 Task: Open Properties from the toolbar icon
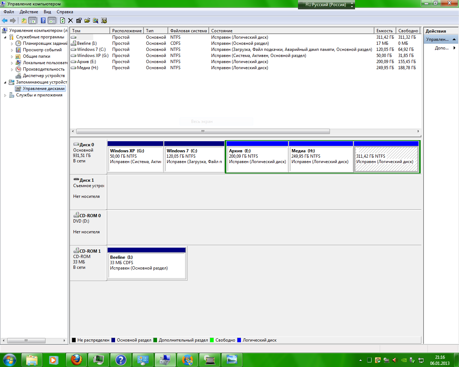79,20
